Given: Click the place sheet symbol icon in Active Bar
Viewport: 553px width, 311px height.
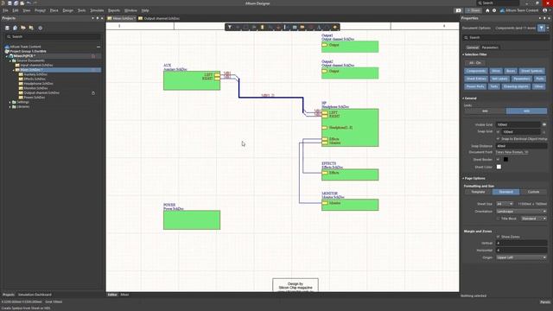Looking at the screenshot, I should 295,27.
